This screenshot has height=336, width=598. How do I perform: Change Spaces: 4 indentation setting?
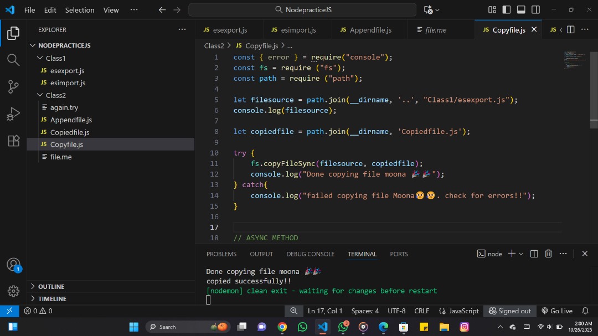tap(365, 311)
